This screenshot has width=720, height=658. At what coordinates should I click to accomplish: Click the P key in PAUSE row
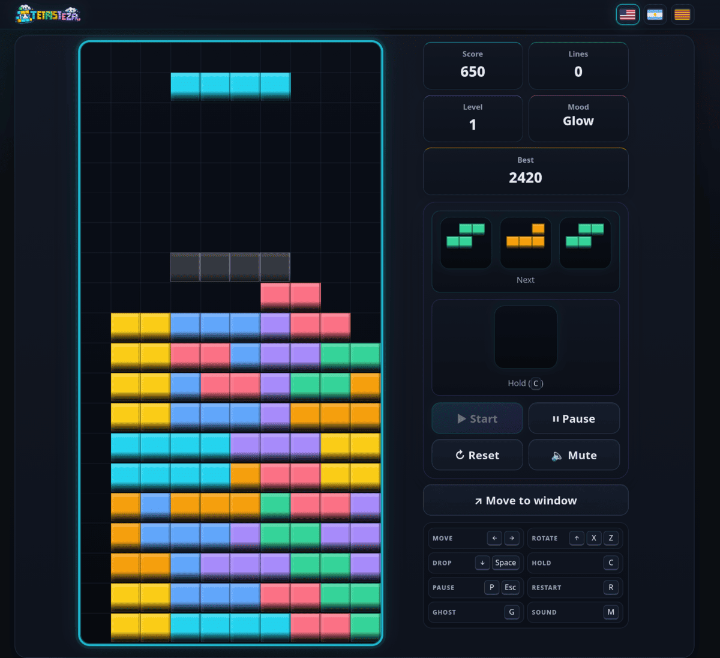click(492, 587)
